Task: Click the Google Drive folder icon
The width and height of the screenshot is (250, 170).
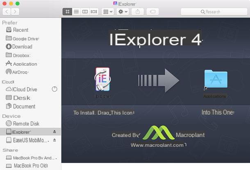Action: [x=9, y=38]
